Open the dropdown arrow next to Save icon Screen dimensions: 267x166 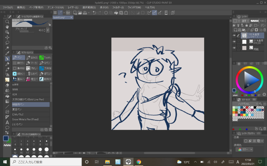[89, 13]
